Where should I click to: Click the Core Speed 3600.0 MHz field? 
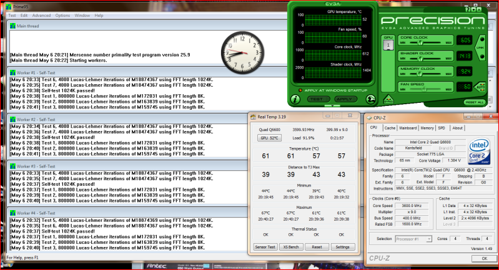pos(412,206)
